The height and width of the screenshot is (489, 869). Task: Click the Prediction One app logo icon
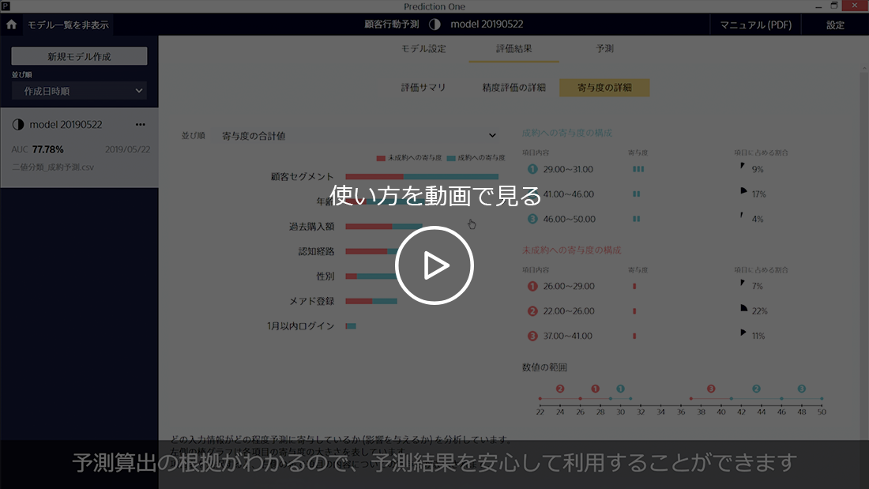(6, 6)
